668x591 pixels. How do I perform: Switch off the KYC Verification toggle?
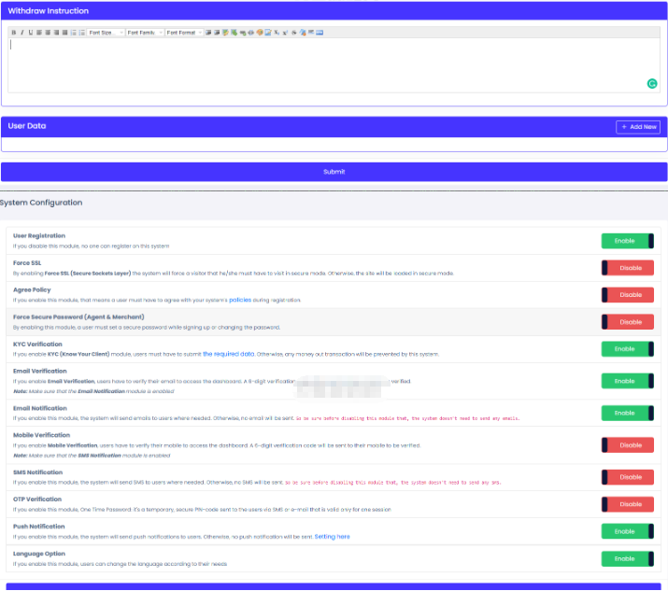click(x=627, y=349)
